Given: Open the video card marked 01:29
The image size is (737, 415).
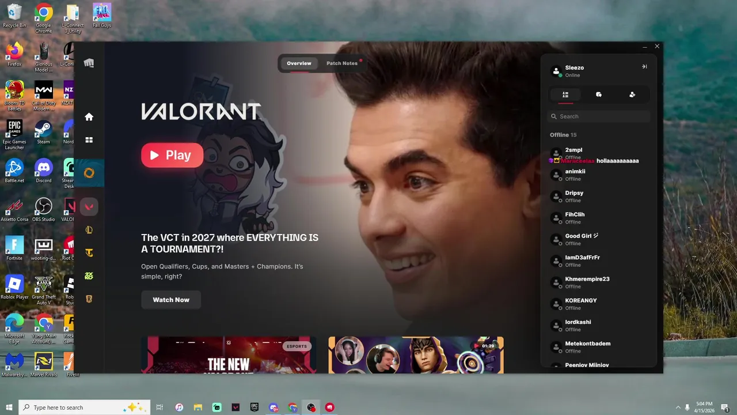Looking at the screenshot, I should [416, 355].
